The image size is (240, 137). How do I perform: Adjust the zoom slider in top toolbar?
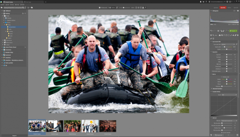(123, 7)
